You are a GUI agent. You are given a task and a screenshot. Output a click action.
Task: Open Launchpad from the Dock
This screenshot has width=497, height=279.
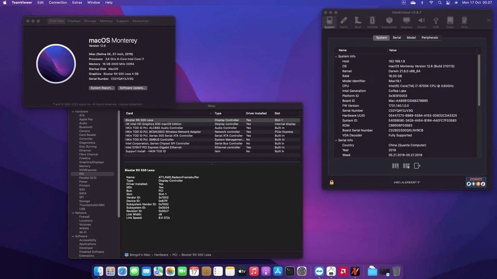click(x=110, y=271)
